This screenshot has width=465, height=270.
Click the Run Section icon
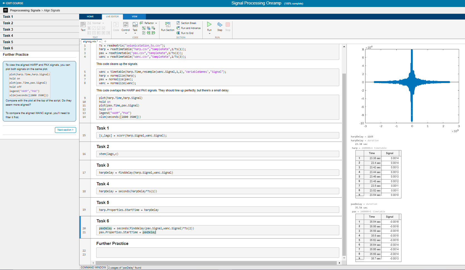168,25
